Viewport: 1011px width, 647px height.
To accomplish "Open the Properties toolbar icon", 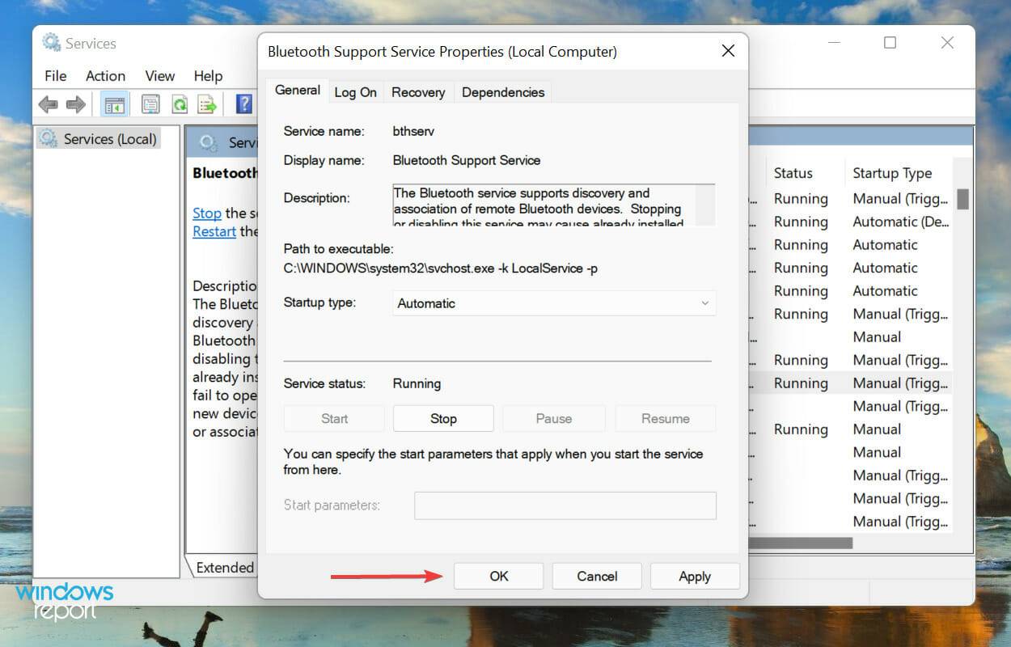I will (150, 104).
